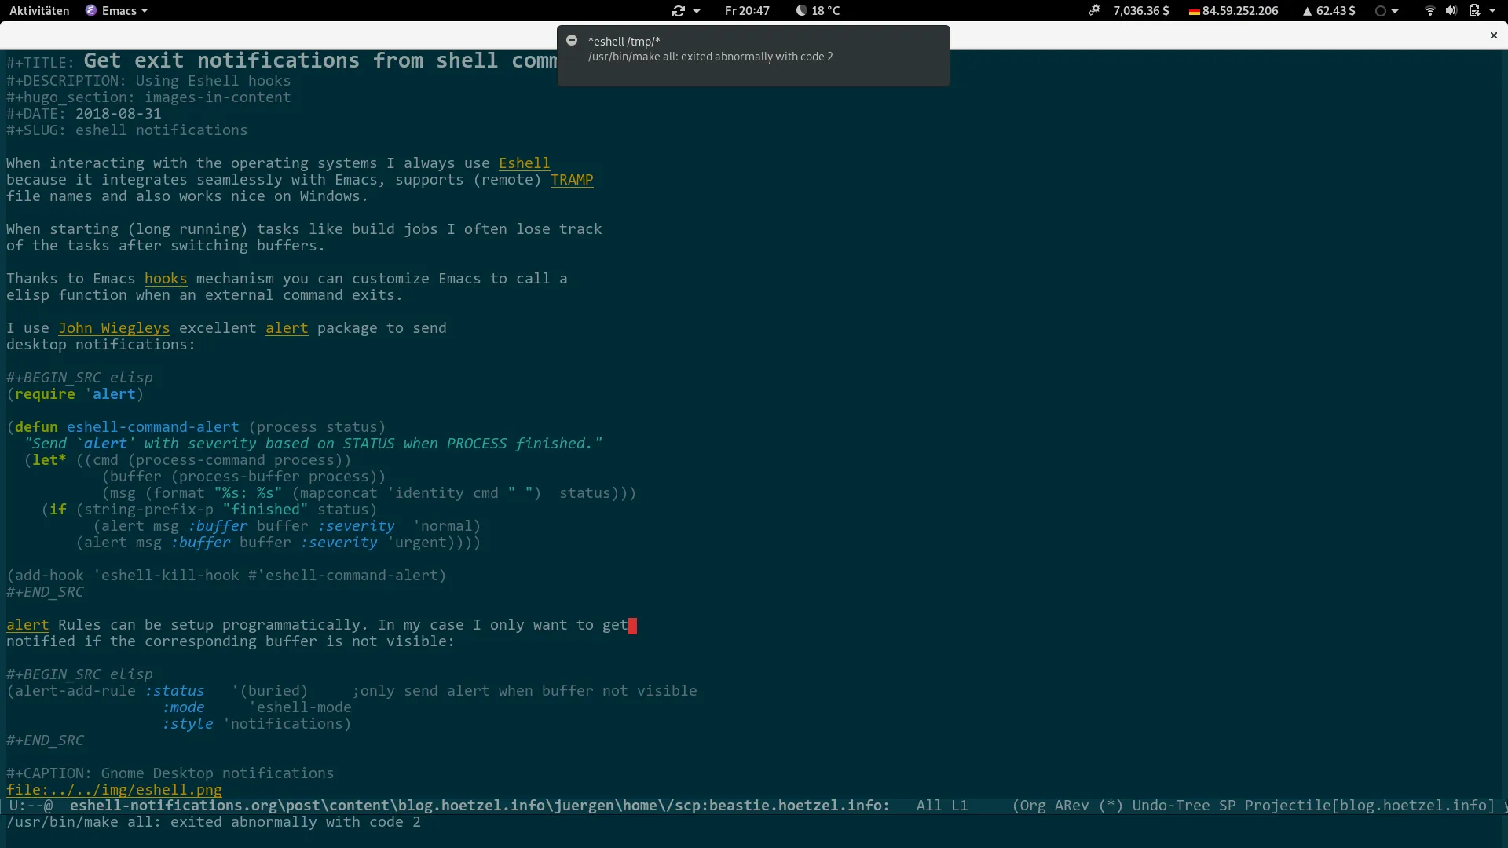
Task: Open the Fr 20:47 clock calendar menu
Action: [x=746, y=11]
